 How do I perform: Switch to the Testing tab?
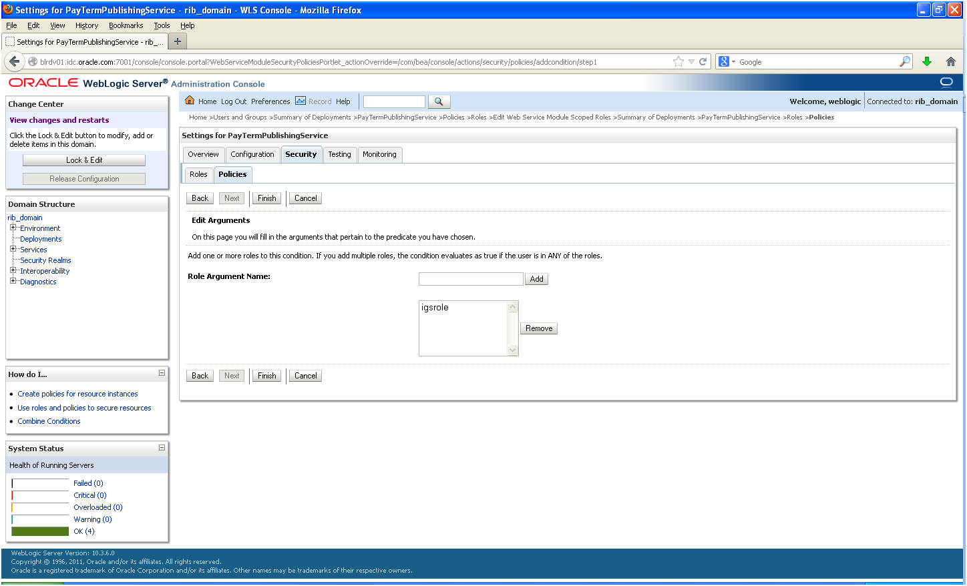[339, 154]
